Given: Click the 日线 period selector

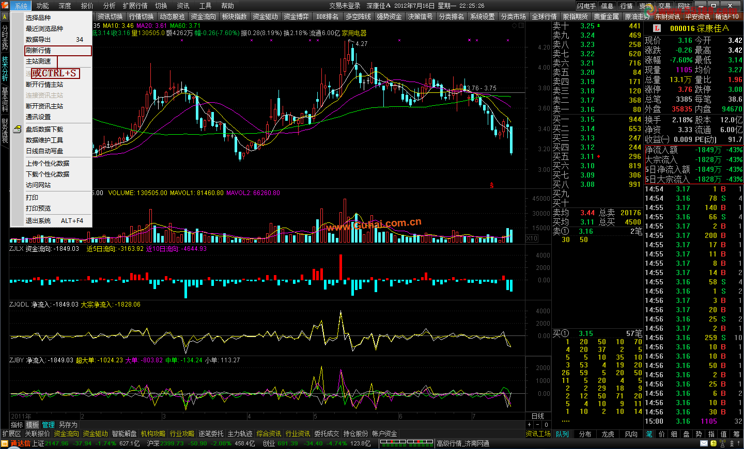Looking at the screenshot, I should (x=538, y=416).
